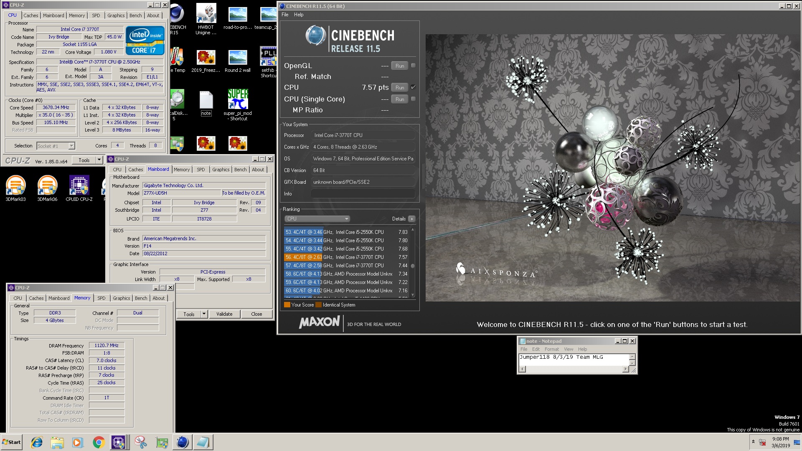Open the SPD tab in CPU-Z motherboard window

tap(201, 170)
